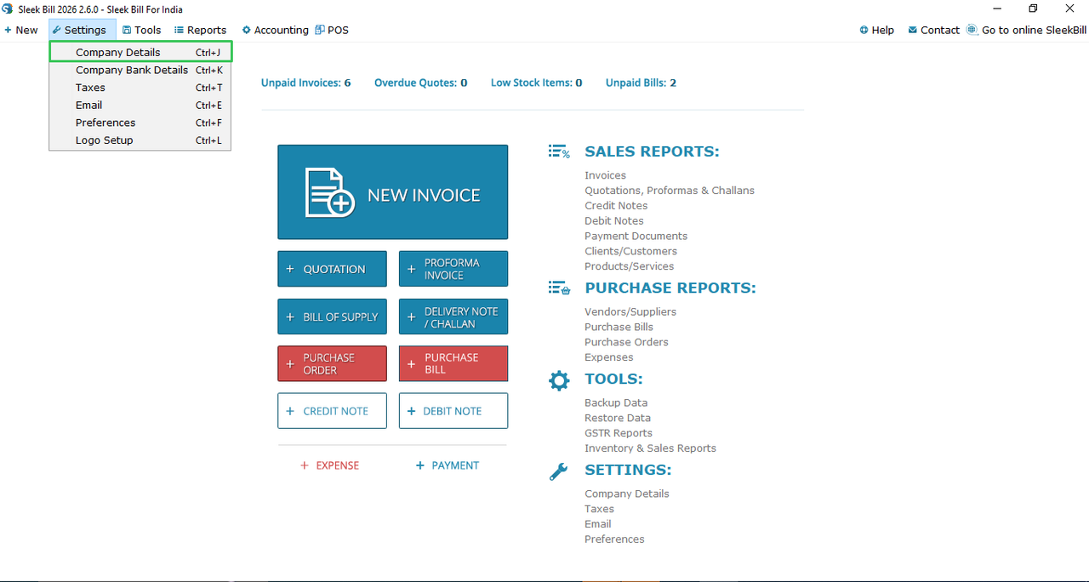Click the Help icon at top right
Image resolution: width=1089 pixels, height=582 pixels.
tap(864, 30)
